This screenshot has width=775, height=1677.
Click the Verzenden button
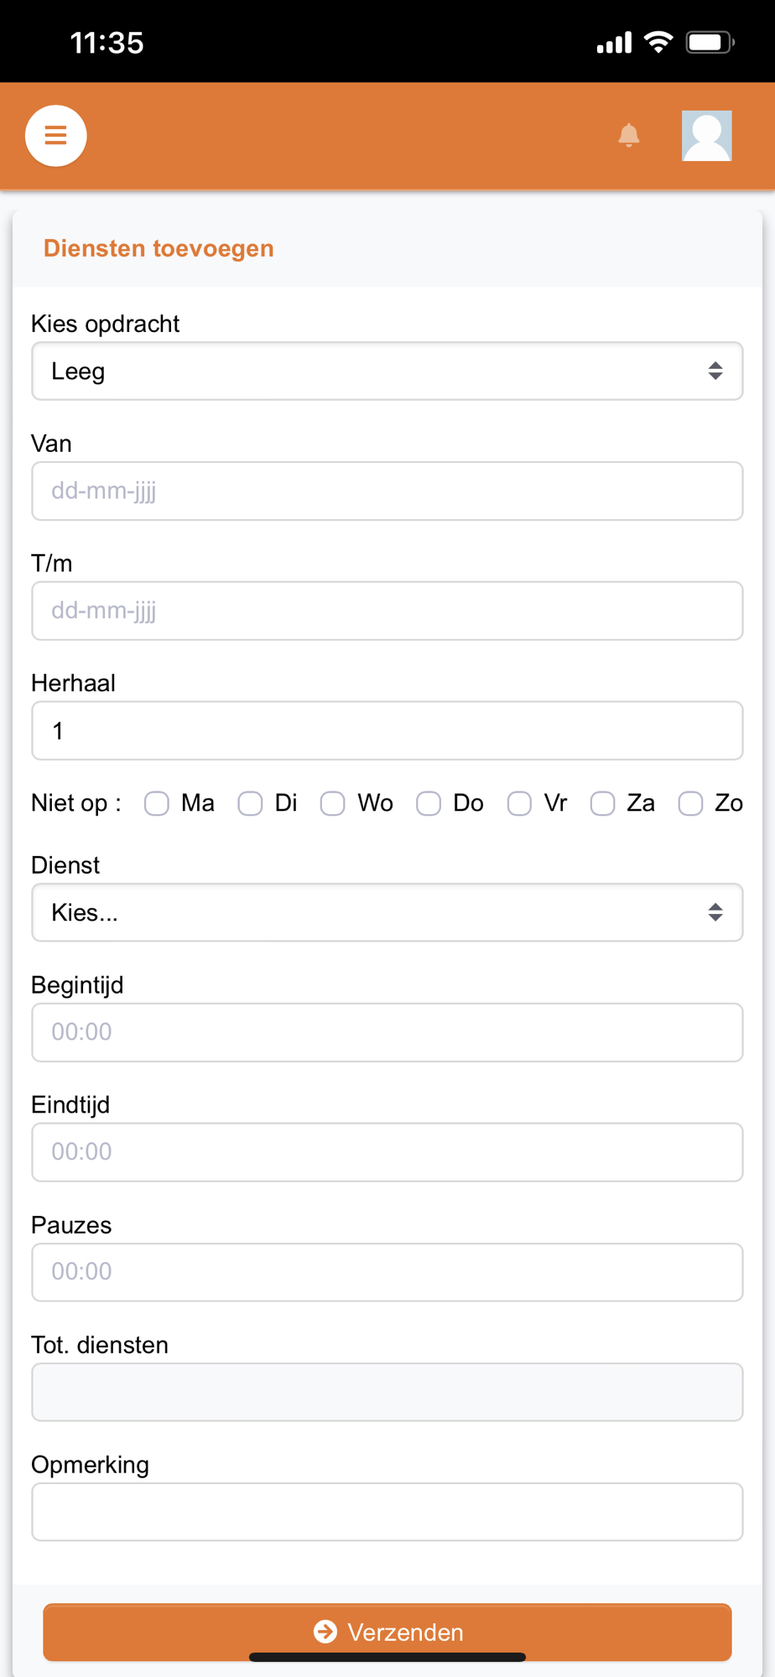387,1631
